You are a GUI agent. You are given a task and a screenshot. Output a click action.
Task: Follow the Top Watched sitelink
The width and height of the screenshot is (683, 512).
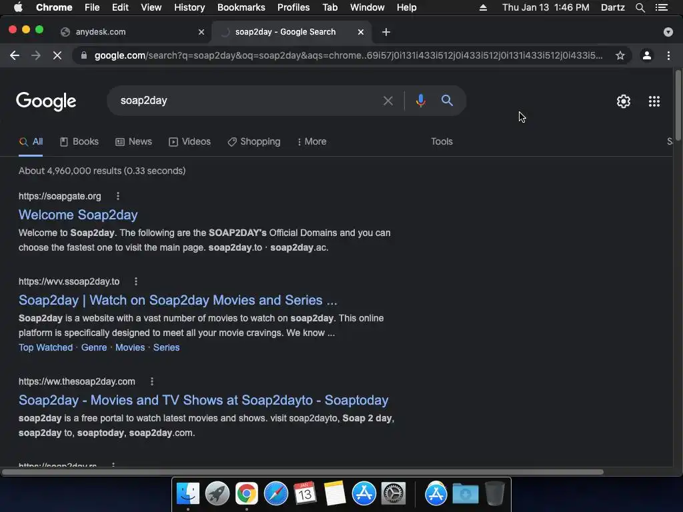(46, 347)
